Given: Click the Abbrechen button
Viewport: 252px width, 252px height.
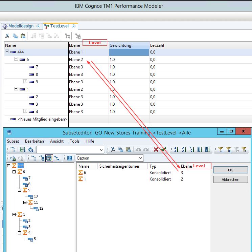Looking at the screenshot, I should (230, 180).
